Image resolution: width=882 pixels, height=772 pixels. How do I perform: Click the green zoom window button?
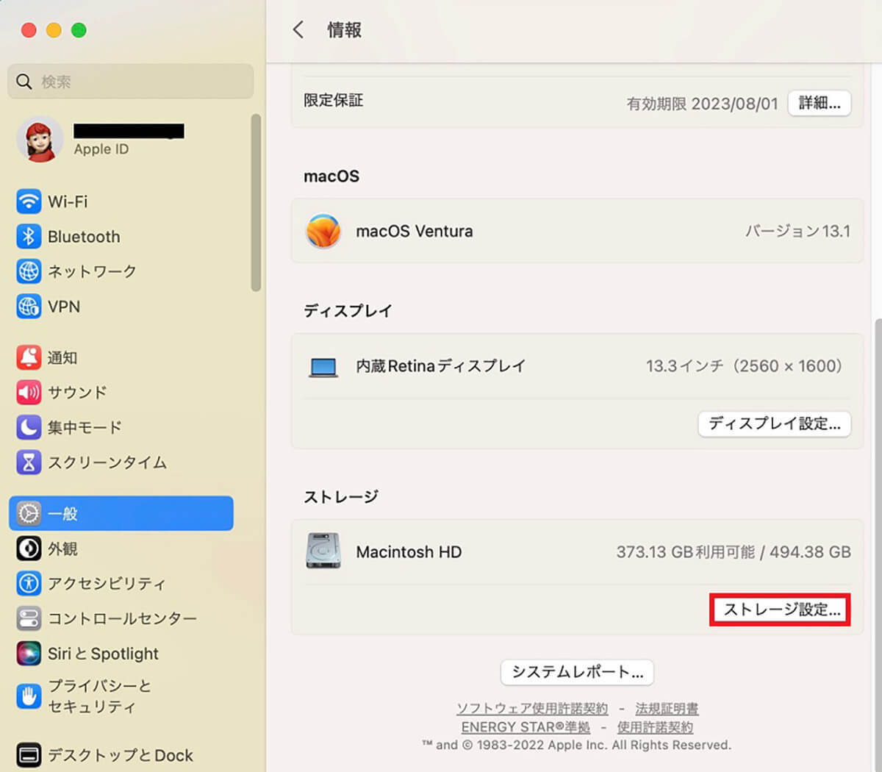(79, 30)
